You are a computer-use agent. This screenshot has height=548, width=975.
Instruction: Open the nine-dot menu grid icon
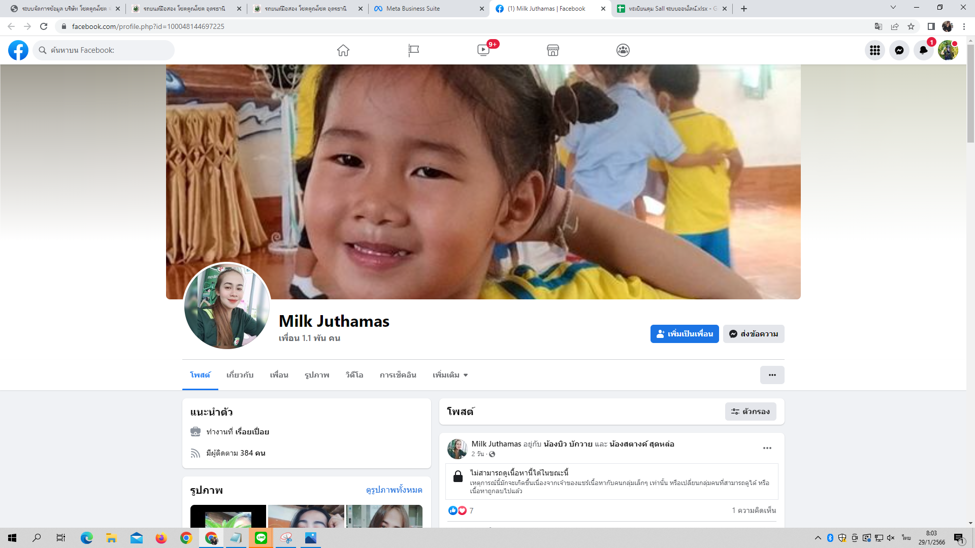click(x=875, y=50)
